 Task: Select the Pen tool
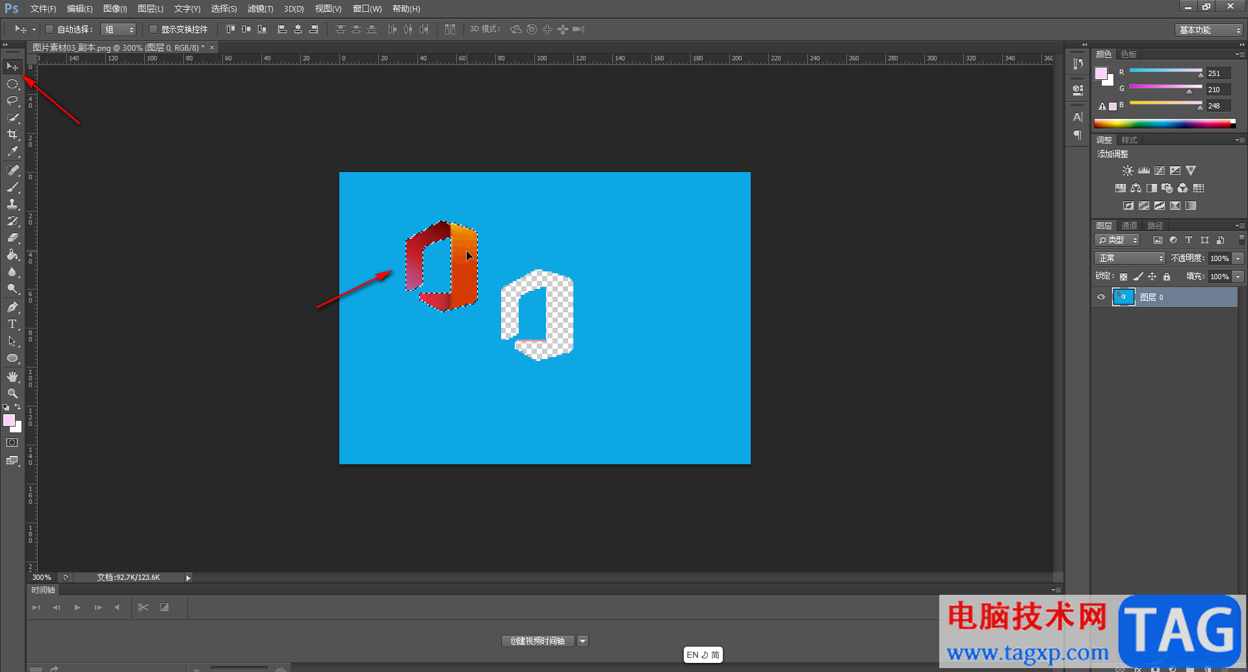coord(12,307)
